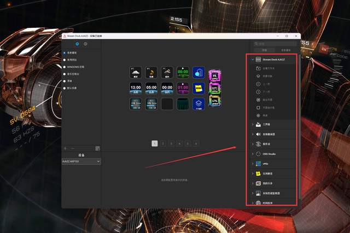Click the create folder action icon
This screenshot has height=233, width=350.
point(258,68)
